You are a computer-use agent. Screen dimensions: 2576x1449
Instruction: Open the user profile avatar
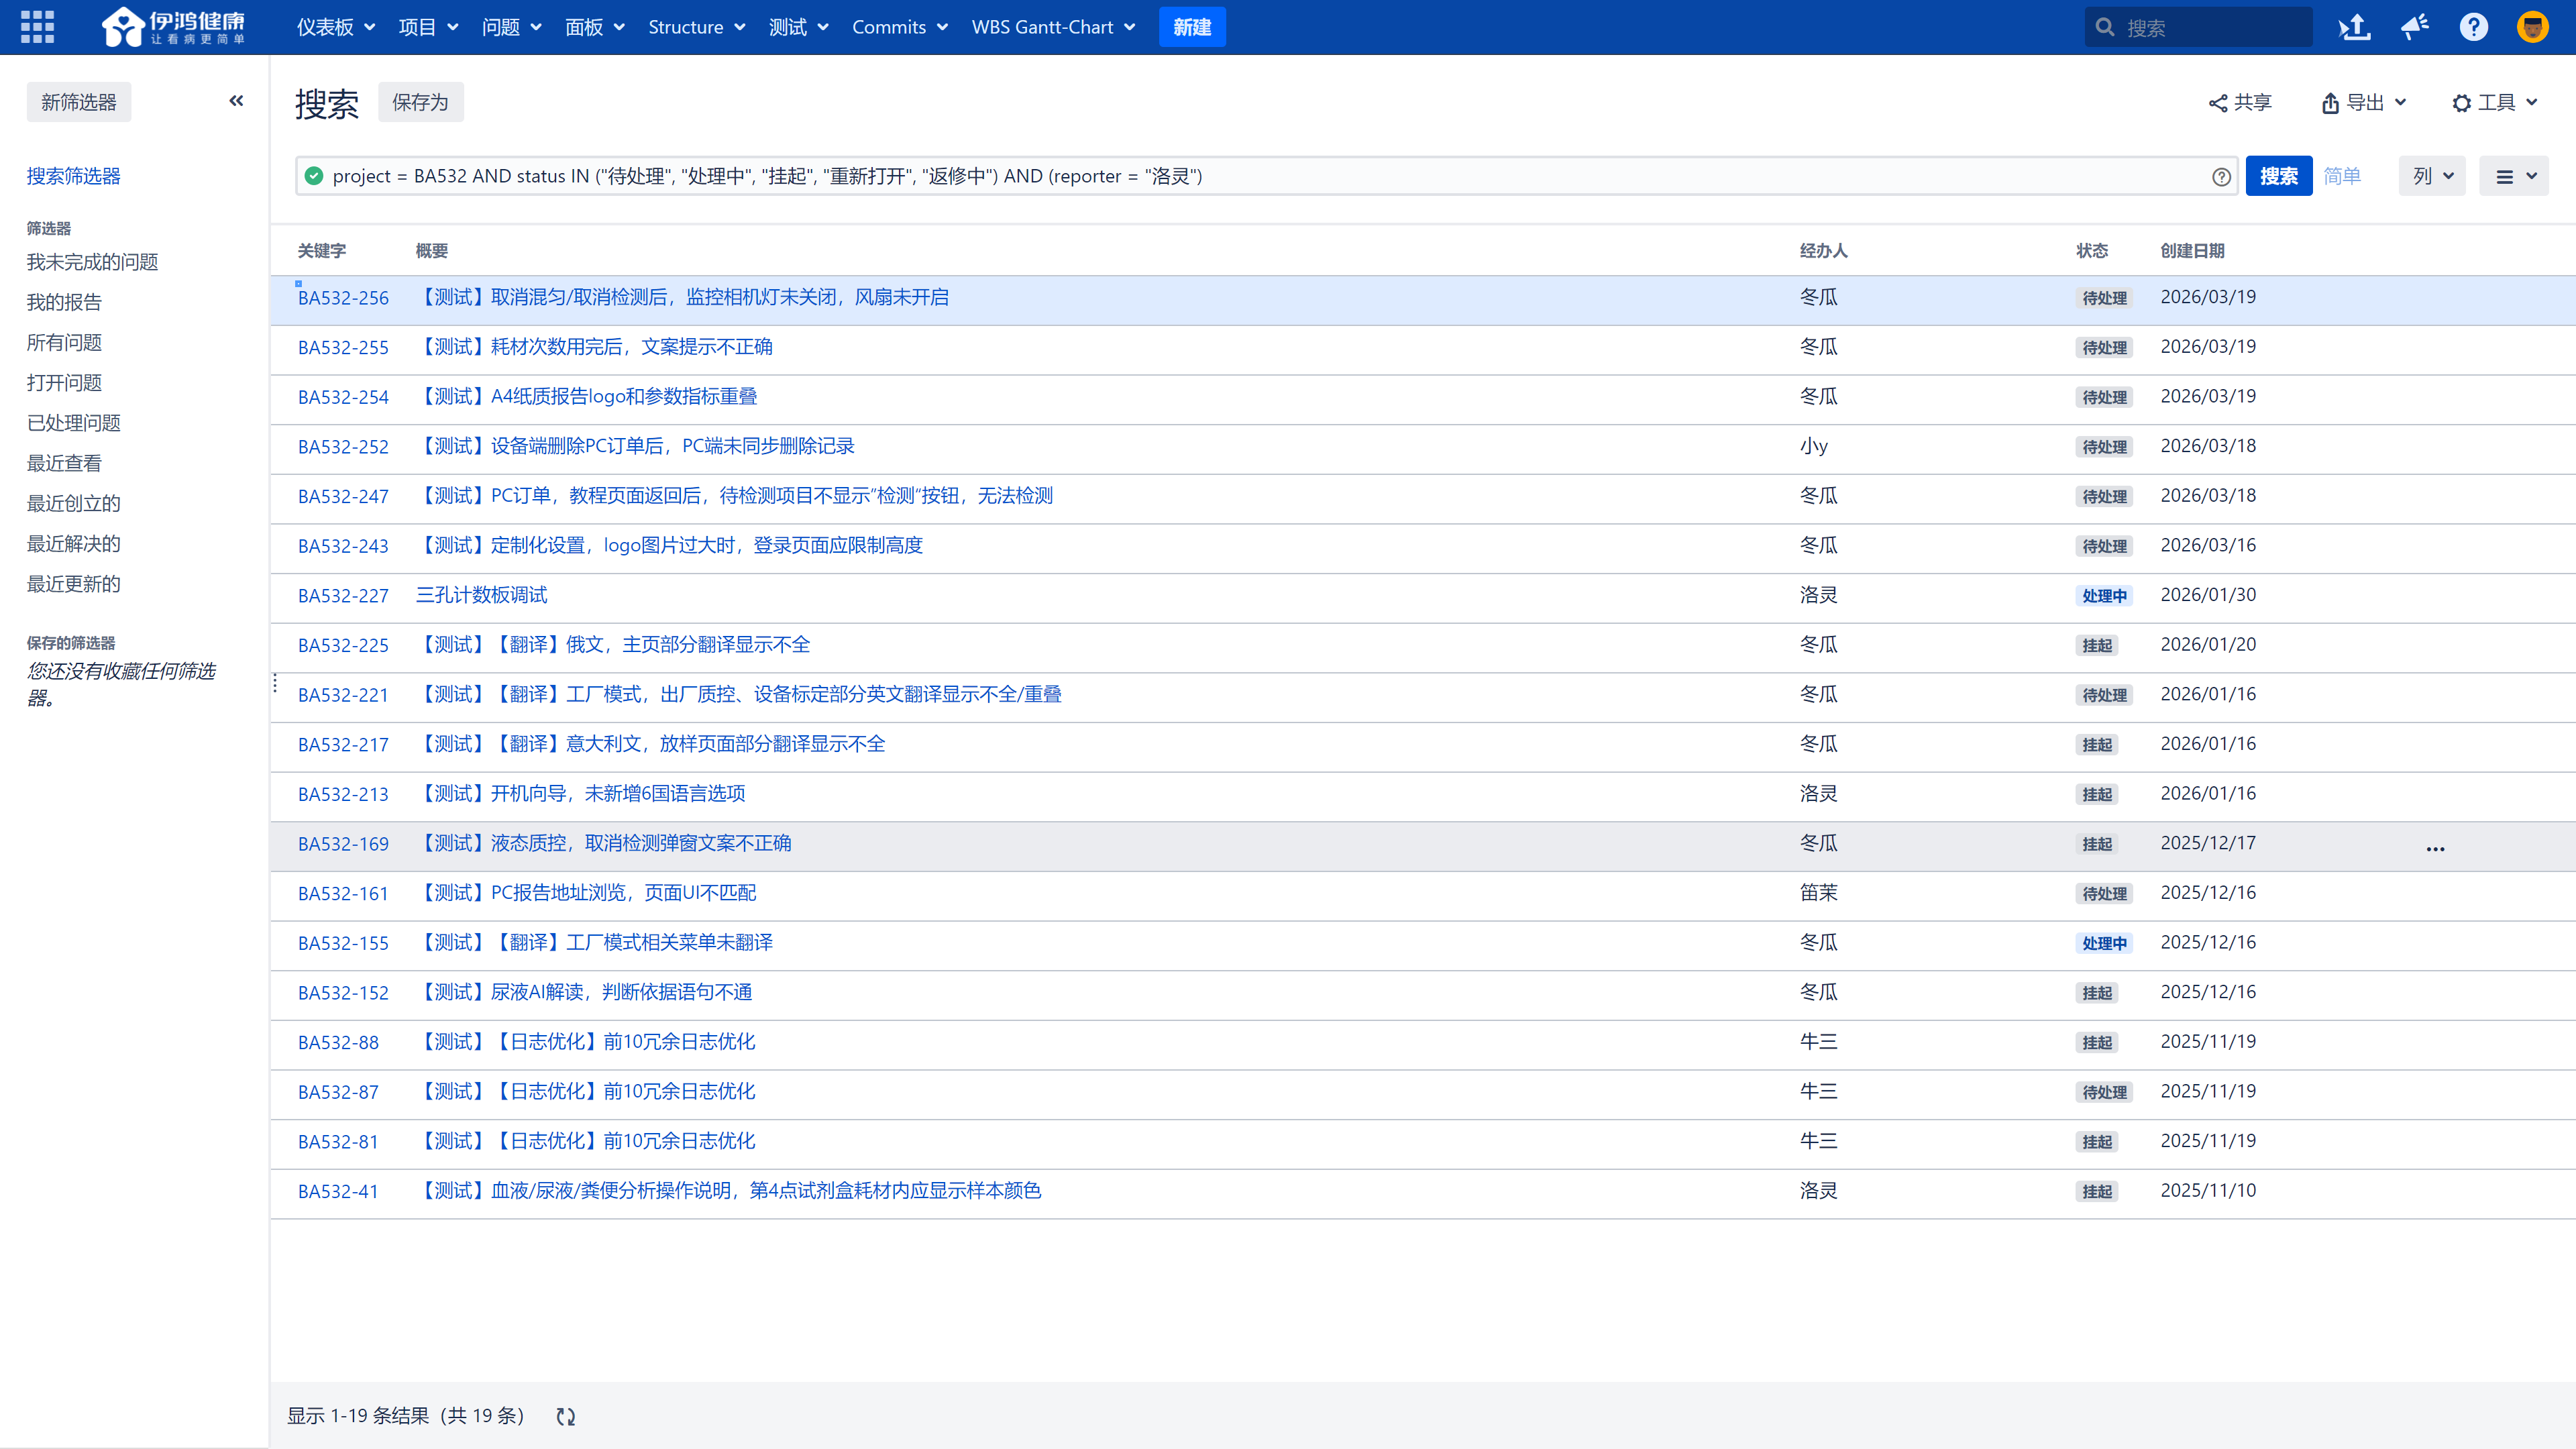tap(2532, 27)
